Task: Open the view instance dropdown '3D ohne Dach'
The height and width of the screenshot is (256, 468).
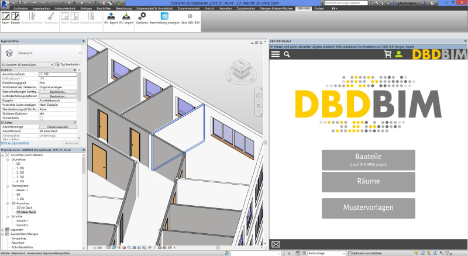Action: pyautogui.click(x=27, y=64)
